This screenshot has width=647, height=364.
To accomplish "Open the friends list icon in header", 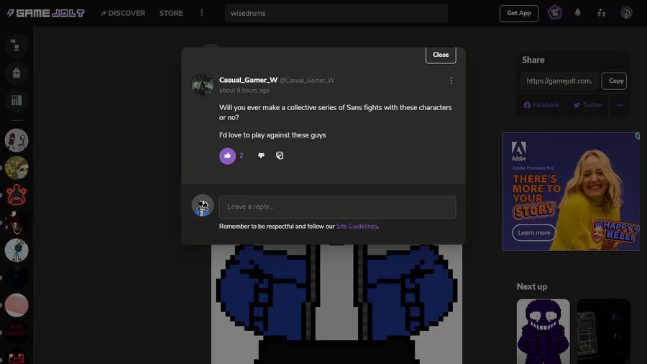I will 601,13.
